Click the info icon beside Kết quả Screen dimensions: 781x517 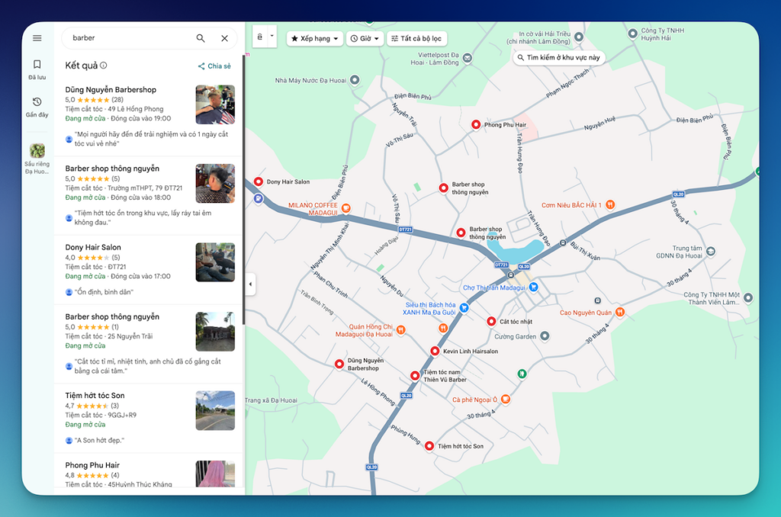pyautogui.click(x=104, y=66)
